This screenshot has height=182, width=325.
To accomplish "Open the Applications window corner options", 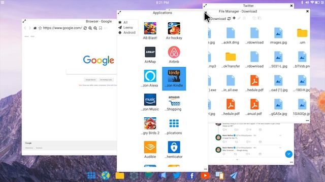I will [205, 169].
